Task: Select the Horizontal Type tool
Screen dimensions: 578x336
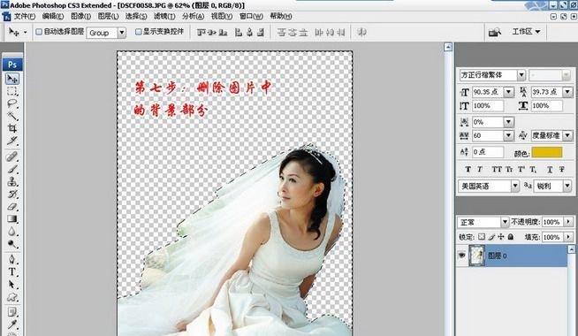Action: pos(12,271)
